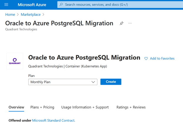The image size is (183, 123).
Task: Focus the search resources, services, docs field
Action: tap(118, 5)
